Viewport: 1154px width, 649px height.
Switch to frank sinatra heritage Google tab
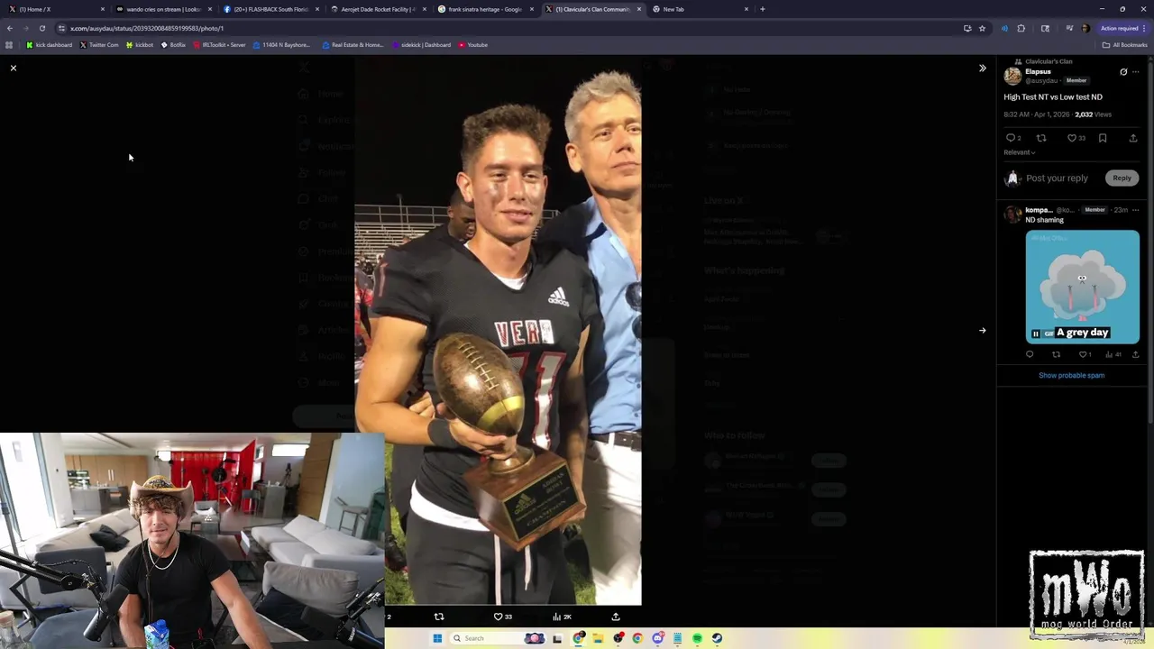tap(484, 9)
